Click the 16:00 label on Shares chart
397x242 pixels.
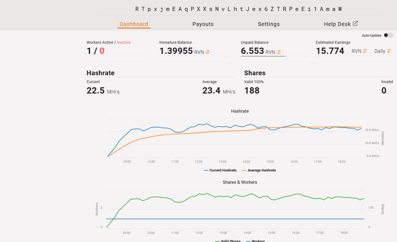tap(296, 233)
